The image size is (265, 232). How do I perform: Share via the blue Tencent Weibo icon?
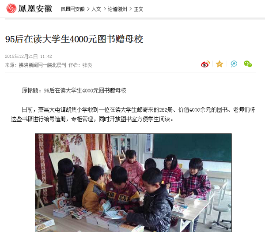pyautogui.click(x=234, y=64)
